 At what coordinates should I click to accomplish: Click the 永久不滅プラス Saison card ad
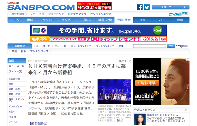click(99, 33)
